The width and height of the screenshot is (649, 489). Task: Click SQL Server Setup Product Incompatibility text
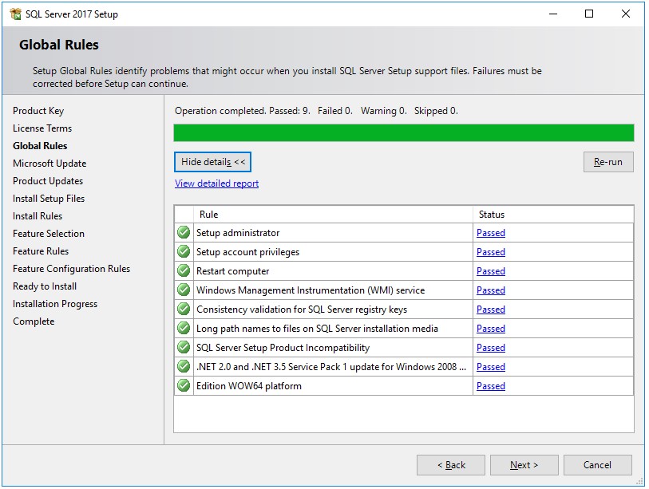pos(283,348)
